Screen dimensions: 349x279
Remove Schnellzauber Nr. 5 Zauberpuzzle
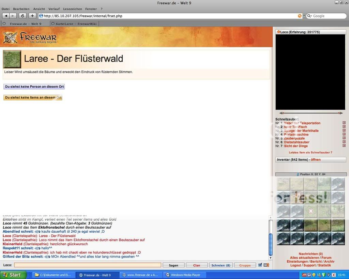(344, 138)
